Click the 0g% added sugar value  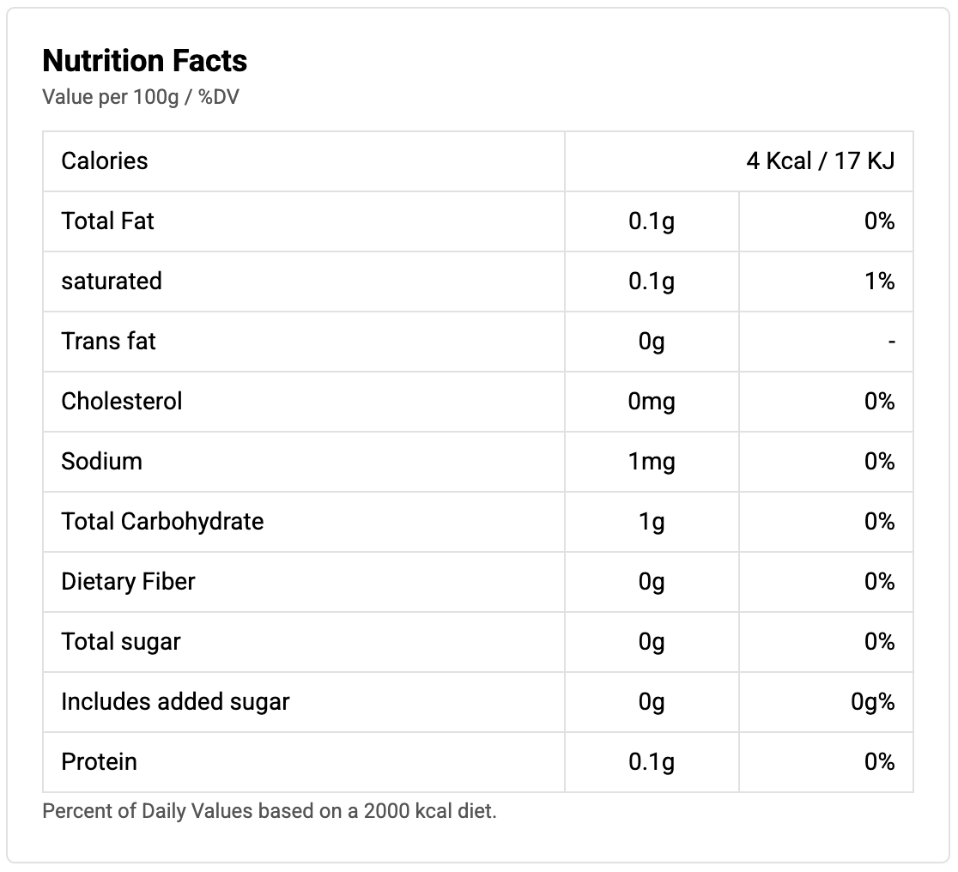872,702
